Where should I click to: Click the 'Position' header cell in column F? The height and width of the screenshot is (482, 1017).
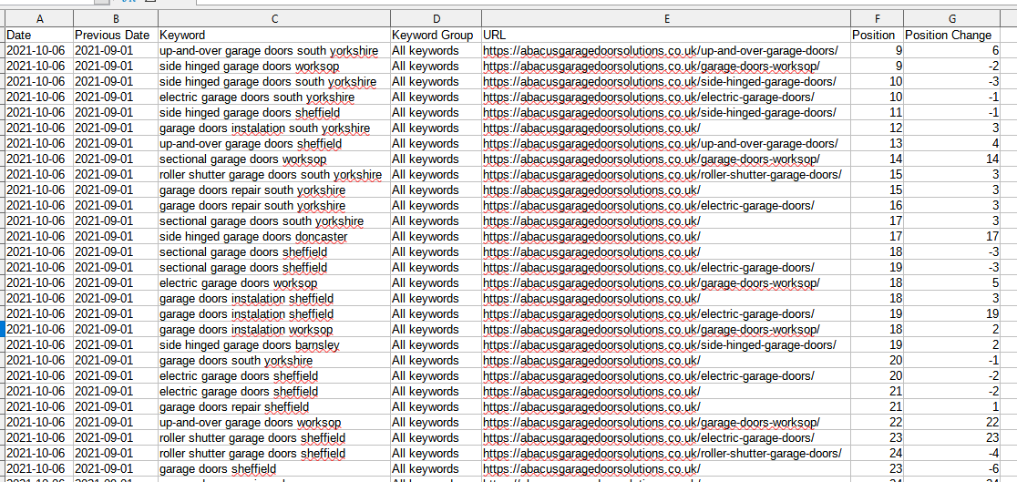tap(877, 35)
